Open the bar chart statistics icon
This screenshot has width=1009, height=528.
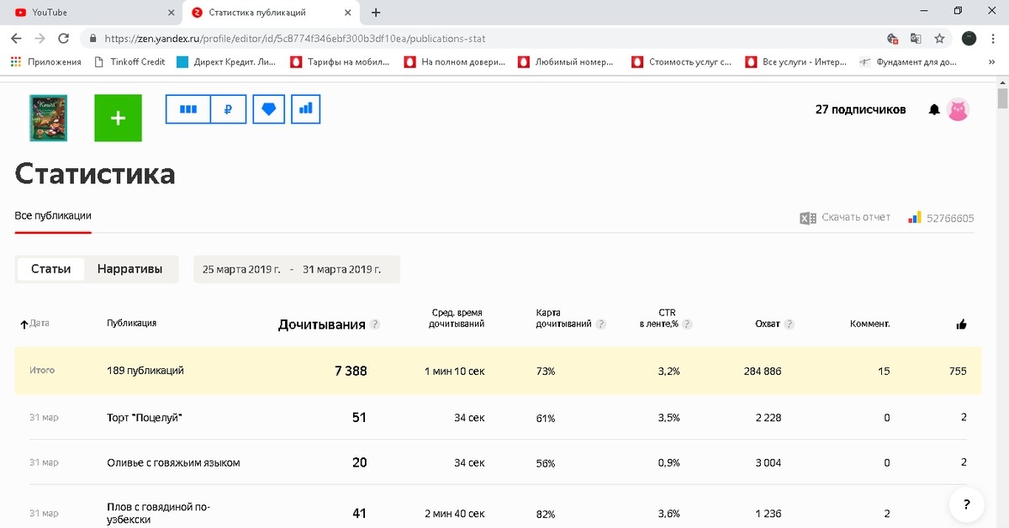[x=306, y=109]
